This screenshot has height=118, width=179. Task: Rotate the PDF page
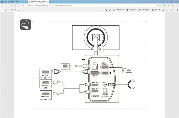click(x=106, y=10)
